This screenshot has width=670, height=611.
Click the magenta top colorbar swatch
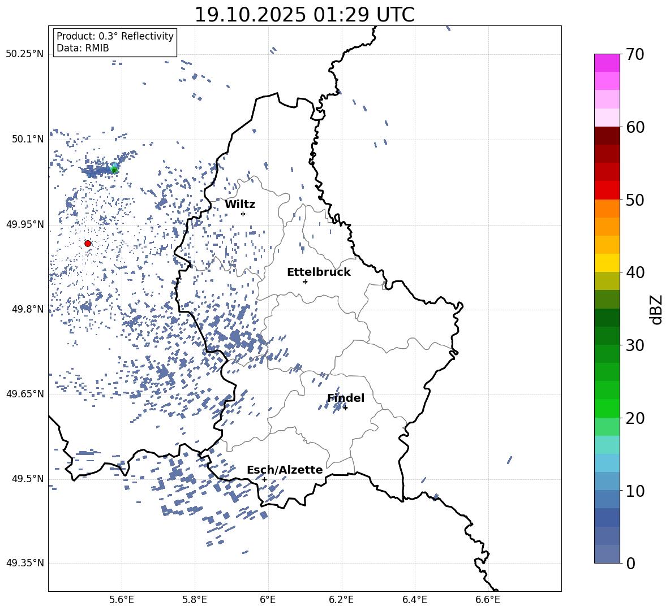coord(607,63)
